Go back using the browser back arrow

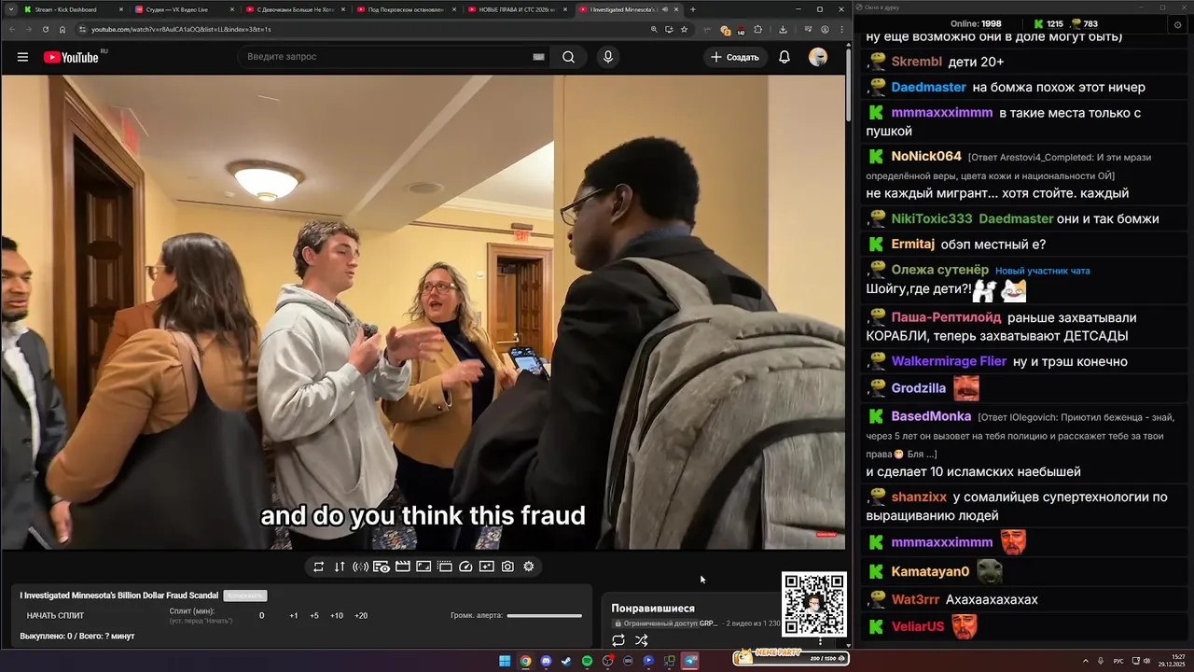click(12, 29)
